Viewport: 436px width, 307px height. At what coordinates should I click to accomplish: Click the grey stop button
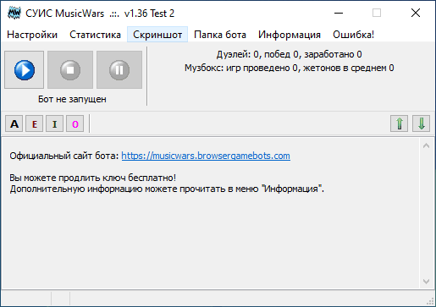pos(70,70)
